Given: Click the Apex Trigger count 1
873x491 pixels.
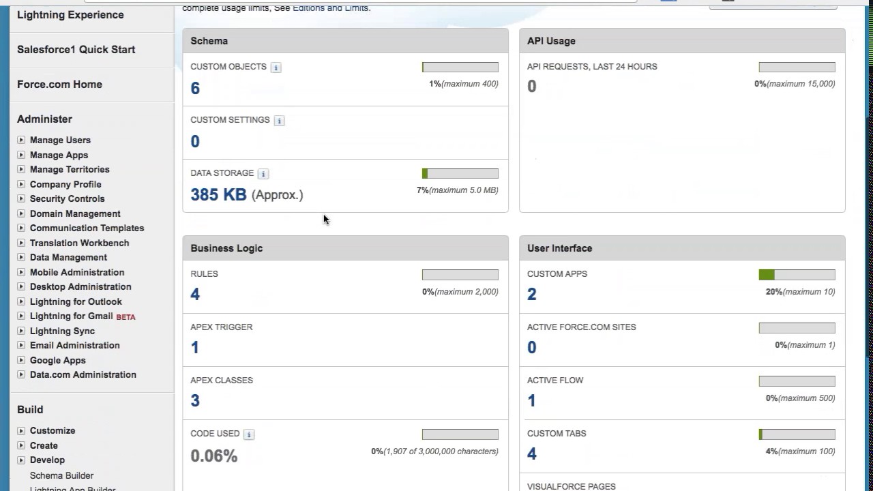Looking at the screenshot, I should tap(195, 348).
